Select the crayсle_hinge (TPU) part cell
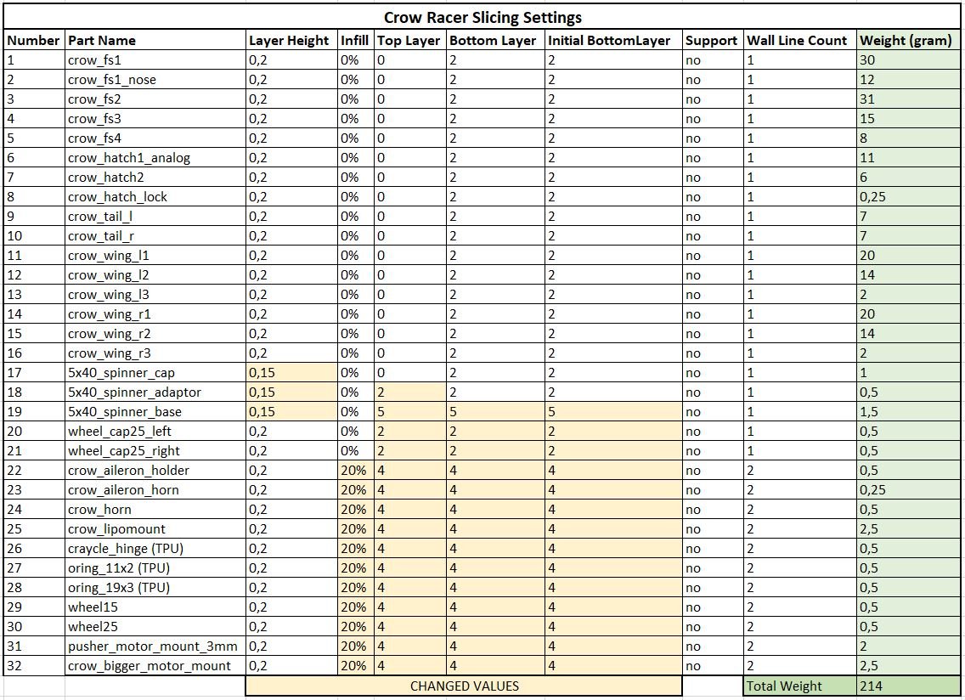Image resolution: width=965 pixels, height=700 pixels. click(155, 549)
